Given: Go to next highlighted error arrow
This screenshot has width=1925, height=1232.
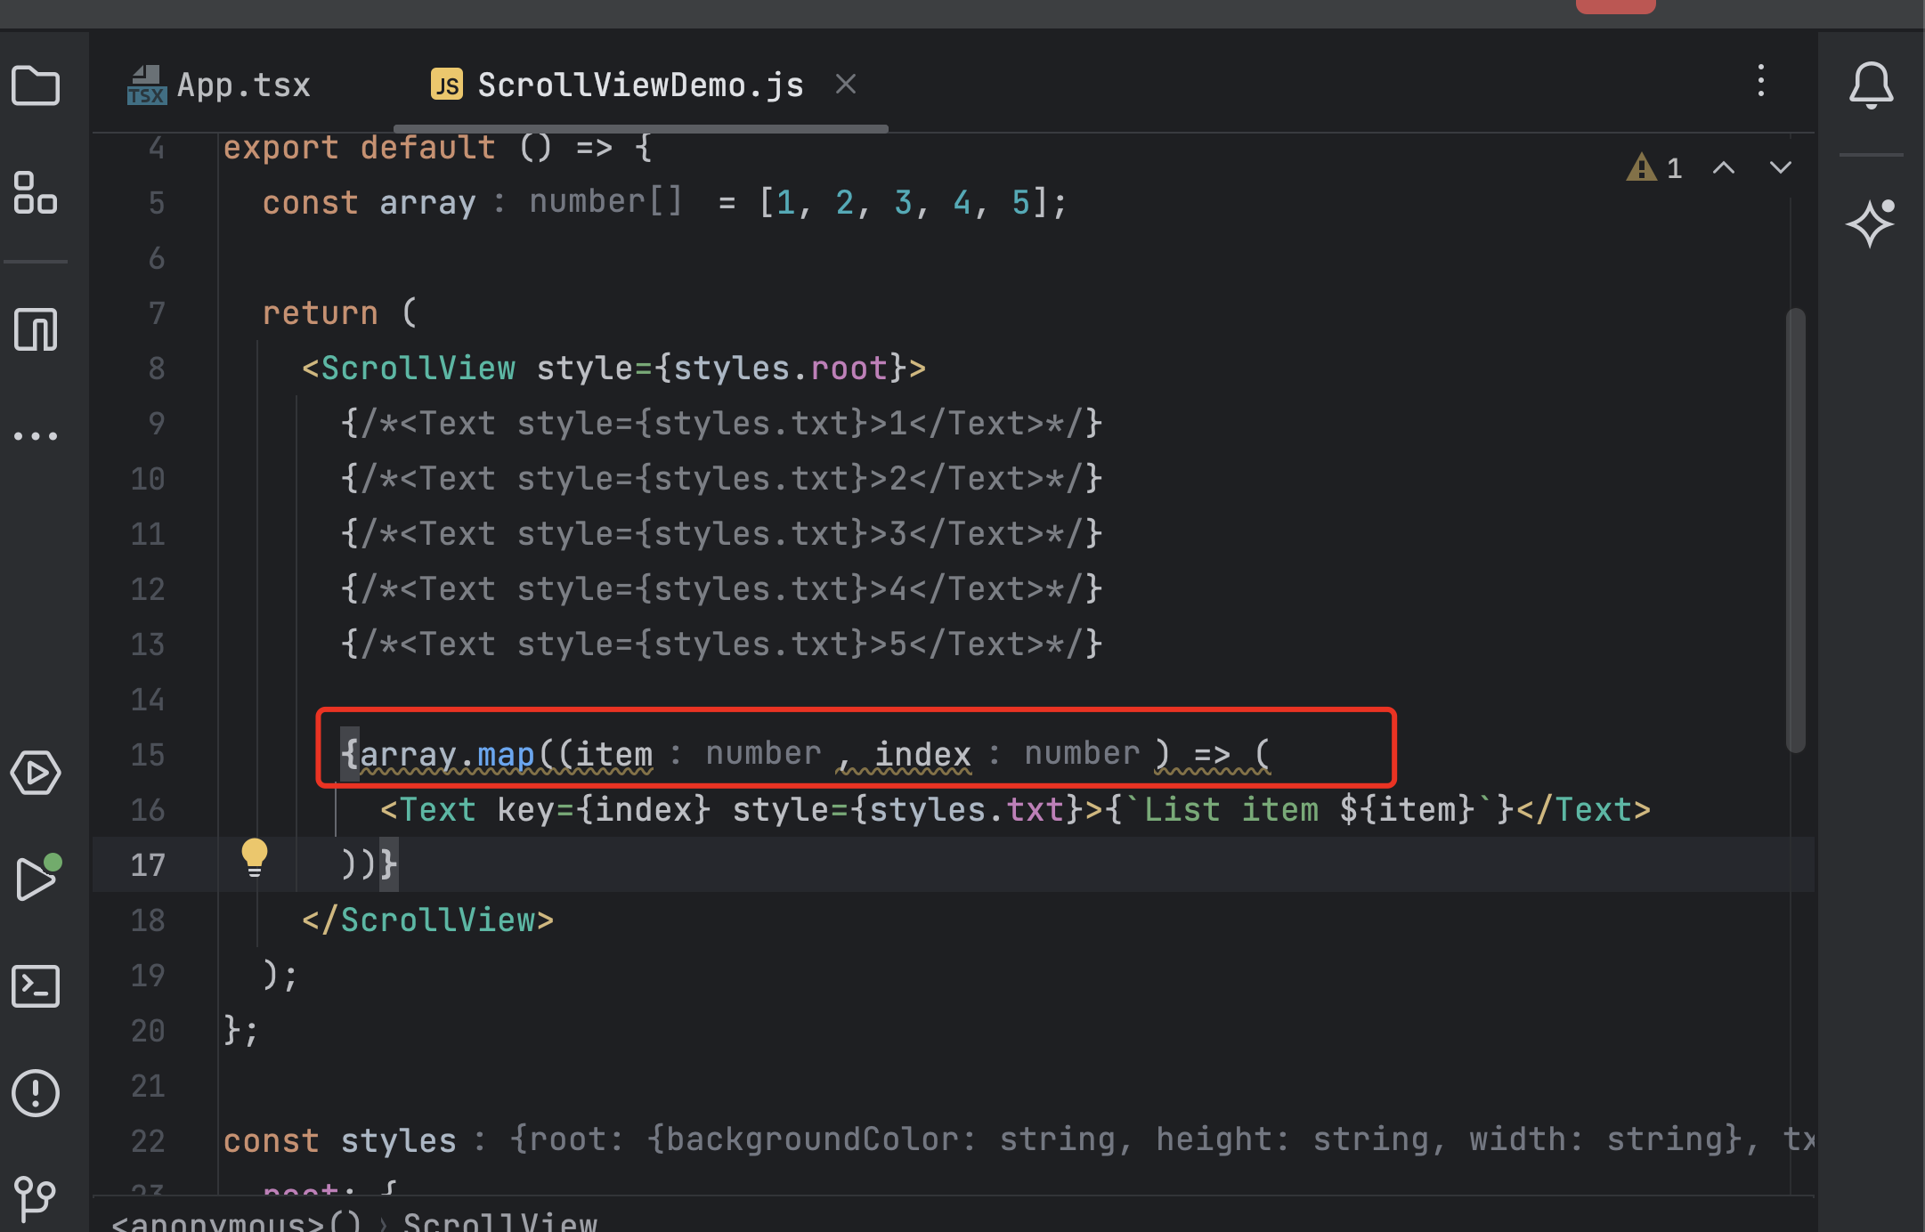Looking at the screenshot, I should pos(1781,168).
